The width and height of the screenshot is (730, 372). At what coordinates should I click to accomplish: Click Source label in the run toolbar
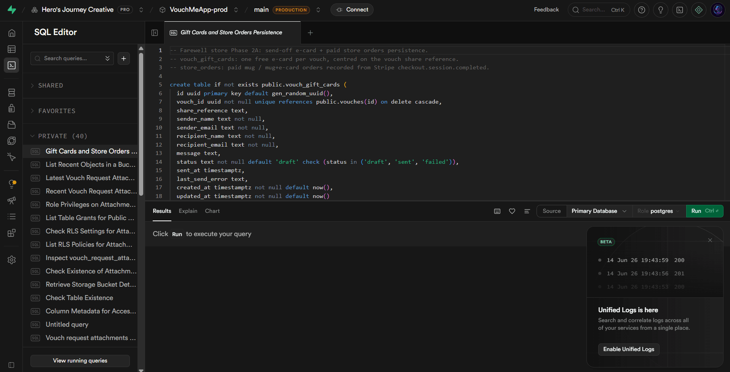coord(551,211)
